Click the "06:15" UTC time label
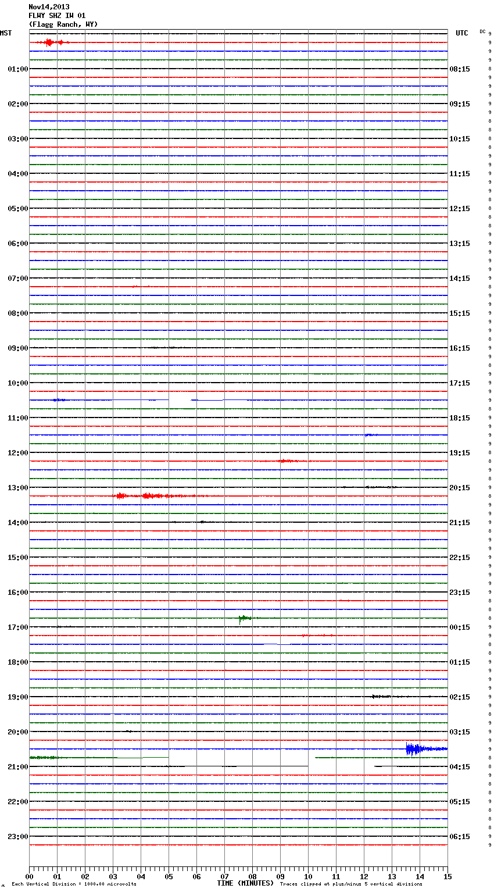Image resolution: width=494 pixels, height=892 pixels. 460,837
